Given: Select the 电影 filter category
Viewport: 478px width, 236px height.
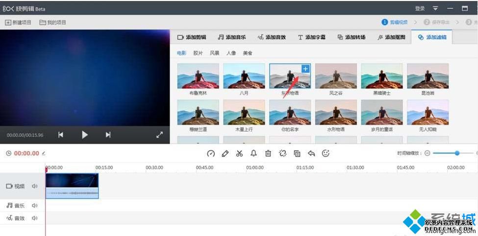Looking at the screenshot, I should (181, 53).
